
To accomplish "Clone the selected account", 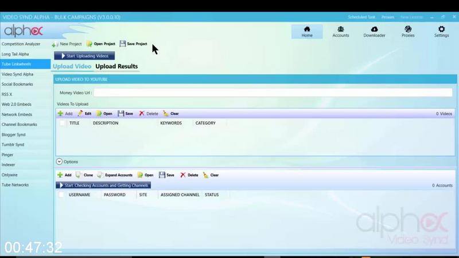I will tap(84, 175).
